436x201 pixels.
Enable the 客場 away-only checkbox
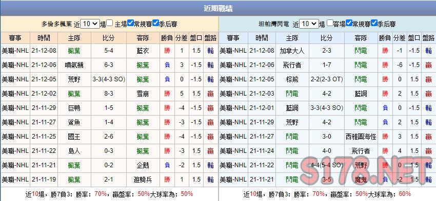coord(330,23)
